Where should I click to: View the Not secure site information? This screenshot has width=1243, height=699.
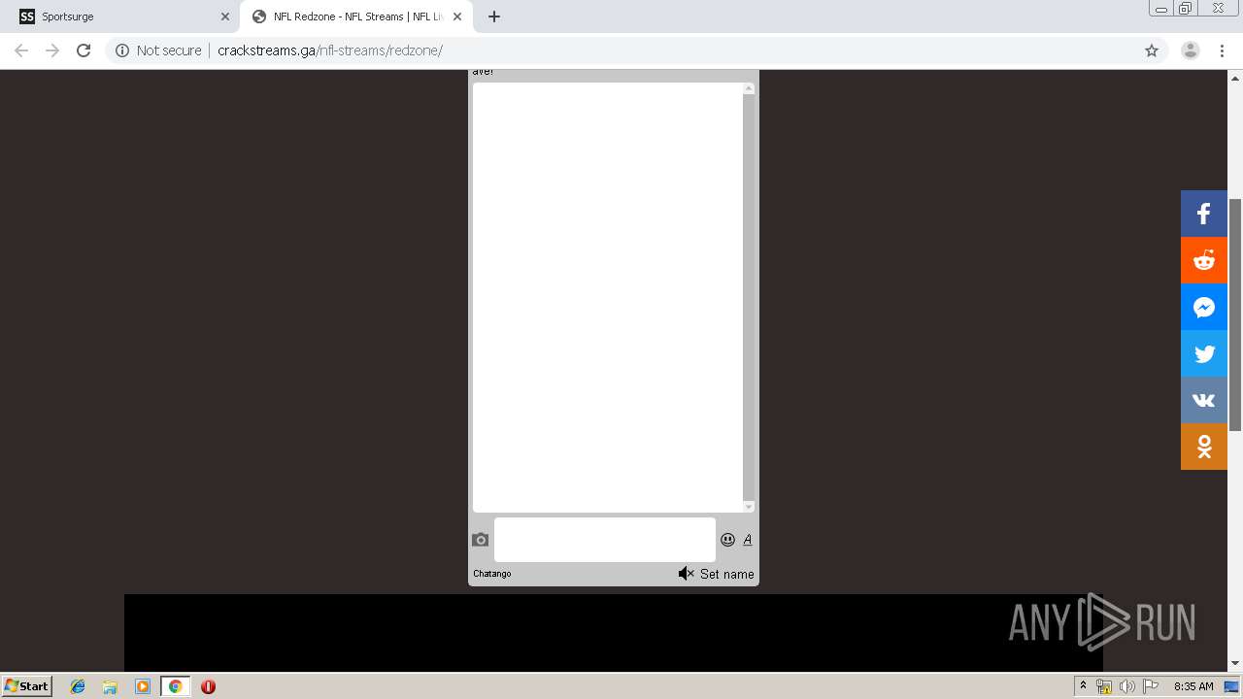[158, 50]
